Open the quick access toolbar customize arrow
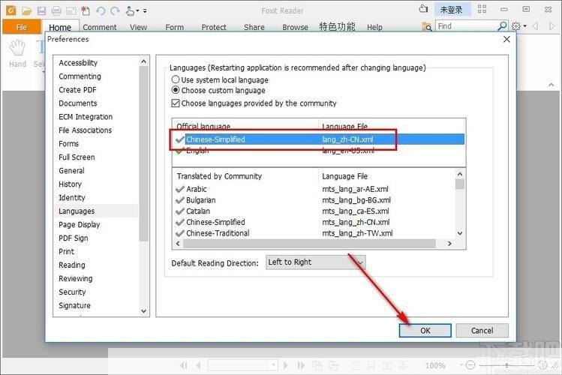The width and height of the screenshot is (562, 375). click(145, 11)
